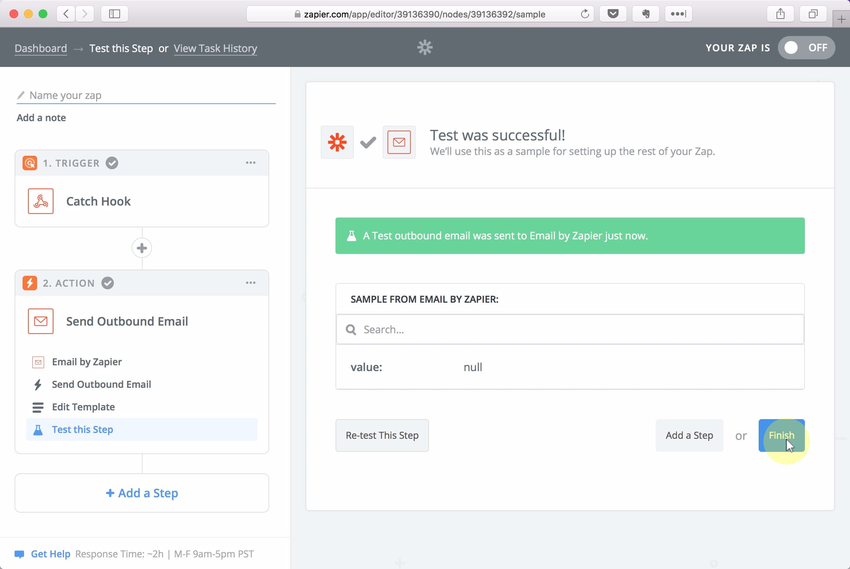
Task: Reload the page with the refresh icon
Action: 585,14
